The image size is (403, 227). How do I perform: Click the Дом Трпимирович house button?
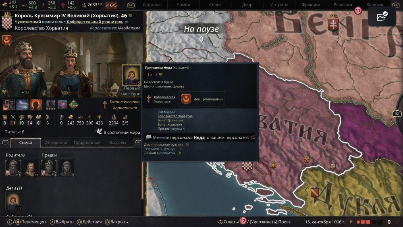point(202,99)
